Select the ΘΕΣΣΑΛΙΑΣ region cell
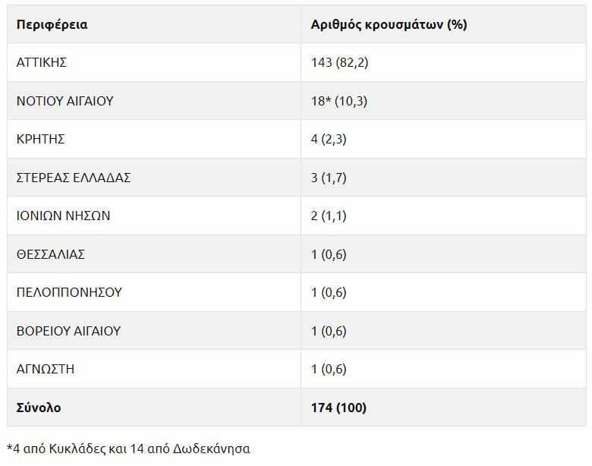 [x=51, y=254]
